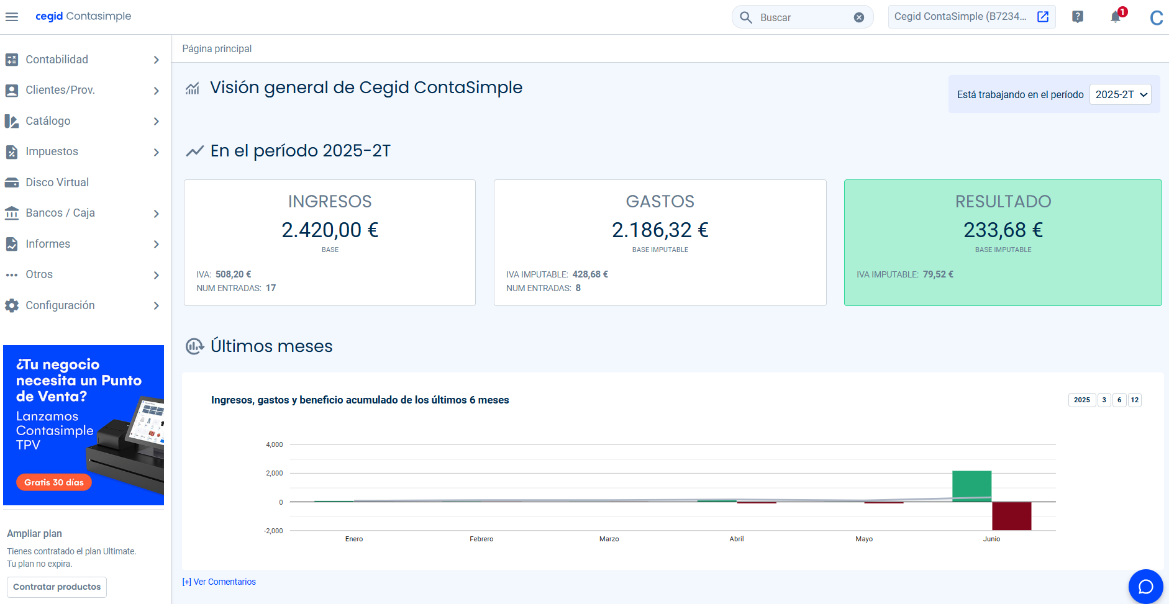Image resolution: width=1169 pixels, height=604 pixels.
Task: Click the "Ampliar plan" heading
Action: tap(35, 534)
